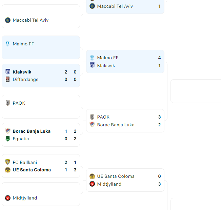
Task: Click Malmo FF score of 4
Action: 159,58
